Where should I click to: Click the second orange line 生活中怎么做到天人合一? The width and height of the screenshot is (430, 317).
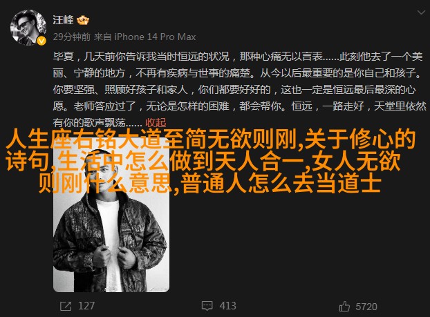coord(181,161)
